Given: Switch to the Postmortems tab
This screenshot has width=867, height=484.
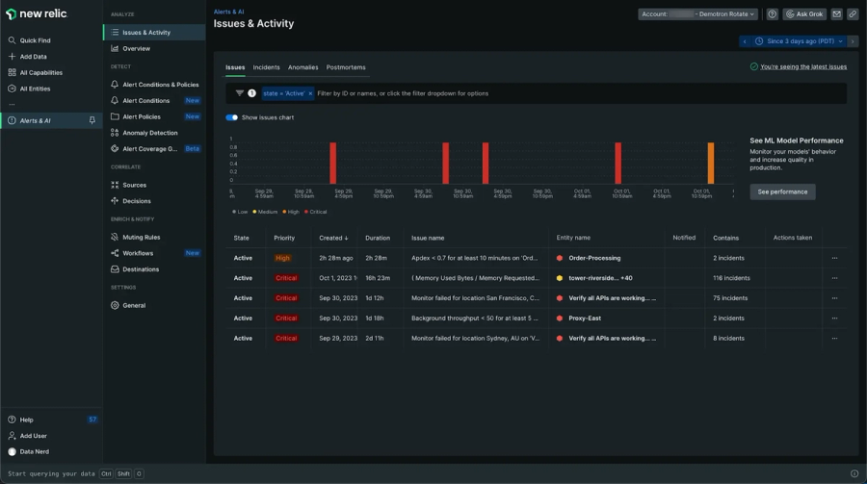Looking at the screenshot, I should 346,67.
